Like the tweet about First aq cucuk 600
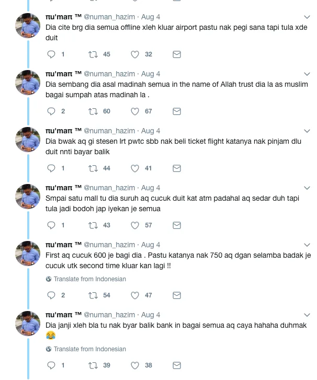The image size is (317, 380). tap(135, 295)
